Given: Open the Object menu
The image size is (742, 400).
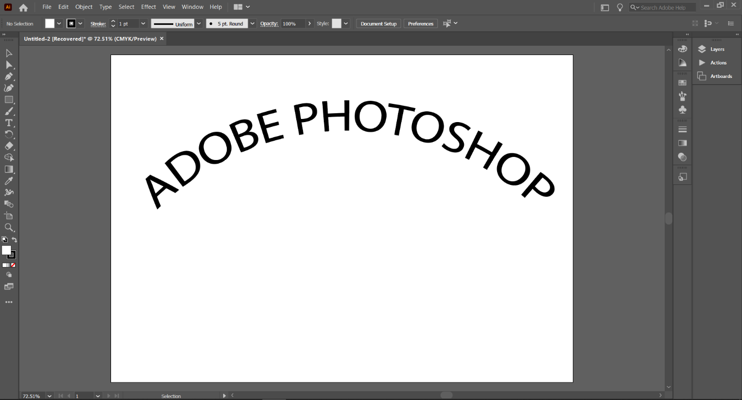Looking at the screenshot, I should (x=84, y=7).
